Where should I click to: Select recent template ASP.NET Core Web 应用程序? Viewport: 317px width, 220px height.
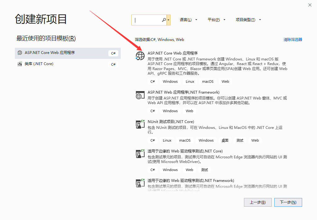pyautogui.click(x=68, y=53)
